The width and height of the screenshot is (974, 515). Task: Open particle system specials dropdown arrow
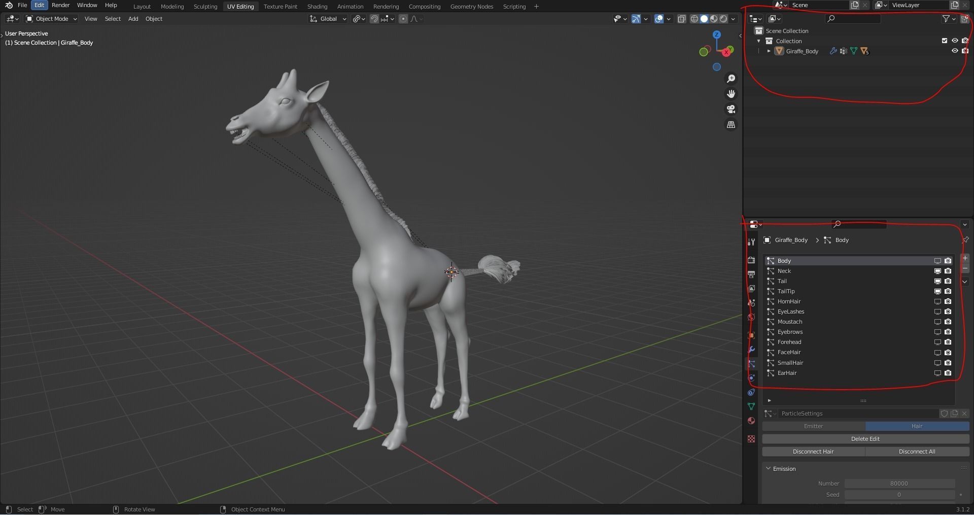click(965, 282)
